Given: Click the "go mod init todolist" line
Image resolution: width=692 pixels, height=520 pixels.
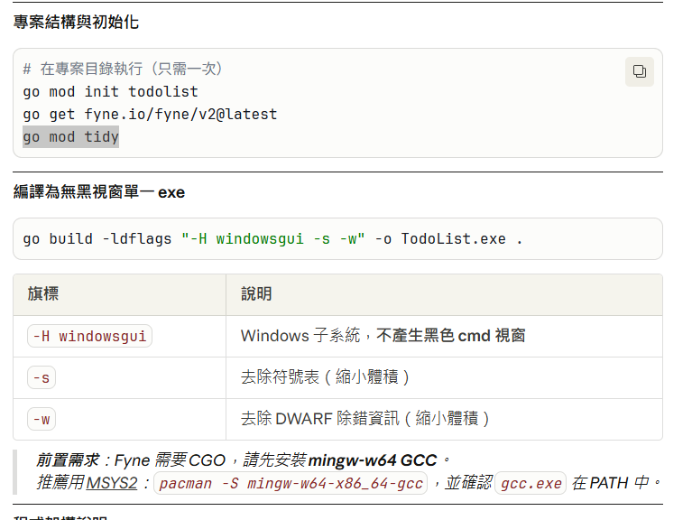Looking at the screenshot, I should point(110,92).
